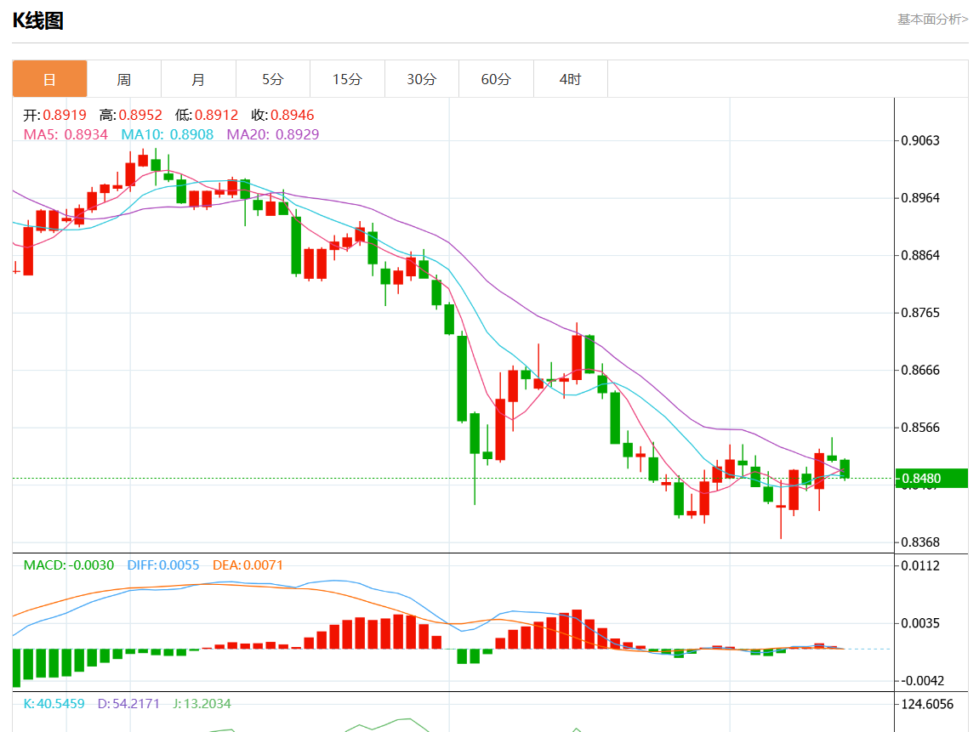This screenshot has width=979, height=732.
Task: Click the 0.0035 MACD axis label
Action: coord(920,623)
